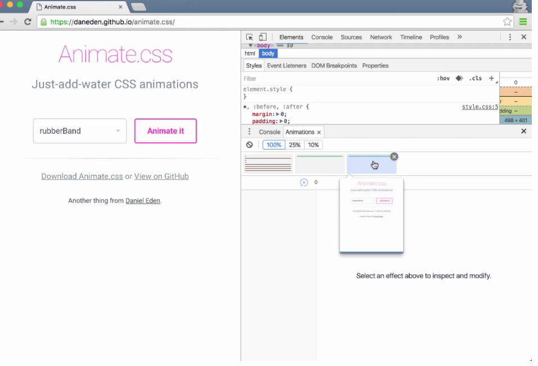The image size is (538, 366).
Task: Follow the Download Animate.css link
Action: (82, 177)
